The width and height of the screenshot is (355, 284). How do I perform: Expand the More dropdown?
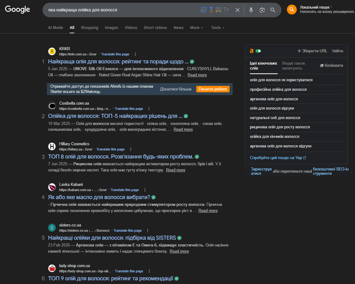pyautogui.click(x=197, y=28)
